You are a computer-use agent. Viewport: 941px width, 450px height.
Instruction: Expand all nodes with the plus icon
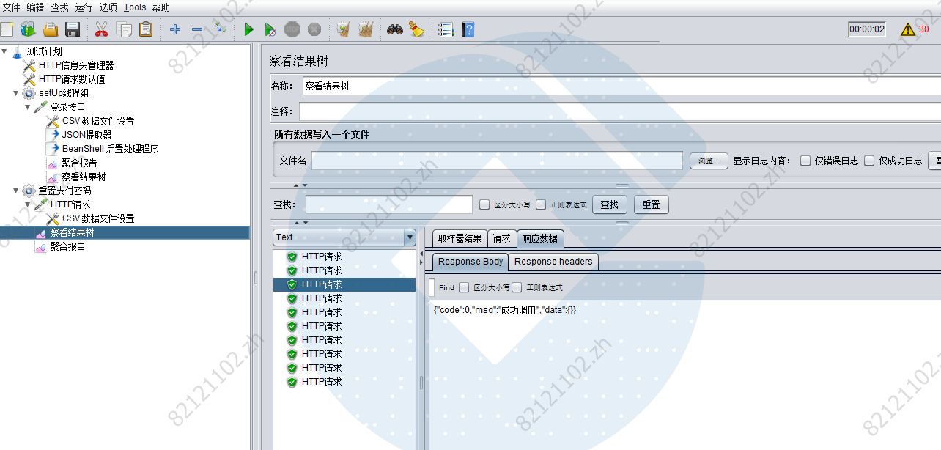(174, 29)
